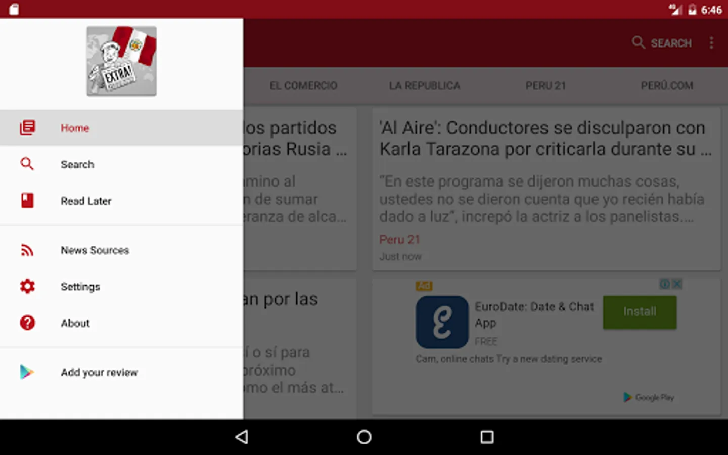Viewport: 728px width, 455px height.
Task: Tap the ad info icon
Action: pos(665,284)
